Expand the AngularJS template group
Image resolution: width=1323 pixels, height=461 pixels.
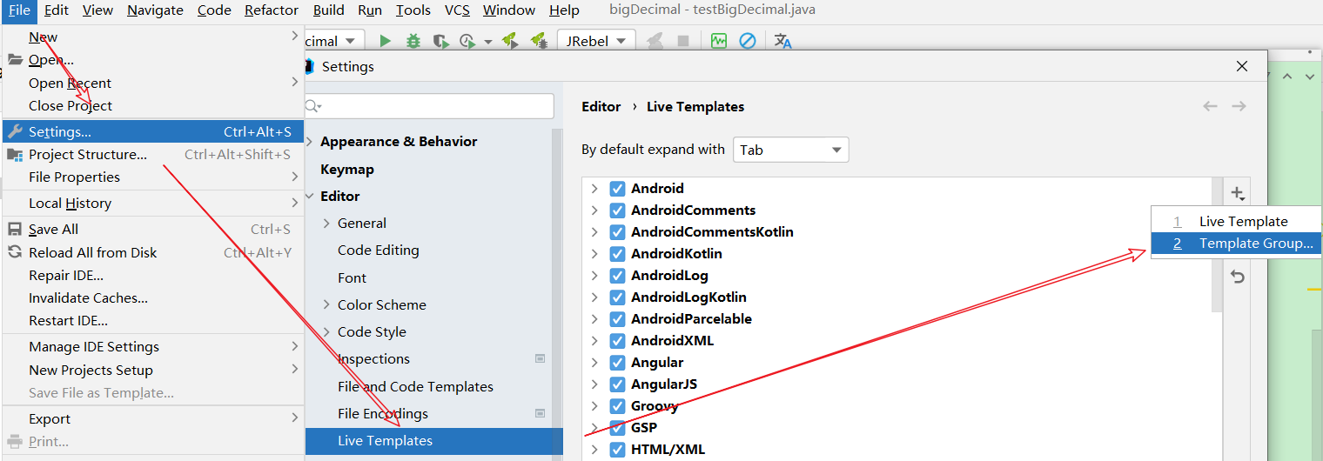[x=594, y=384]
